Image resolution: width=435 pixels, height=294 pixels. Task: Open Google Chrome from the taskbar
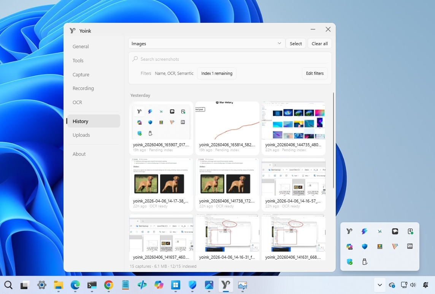(109, 285)
